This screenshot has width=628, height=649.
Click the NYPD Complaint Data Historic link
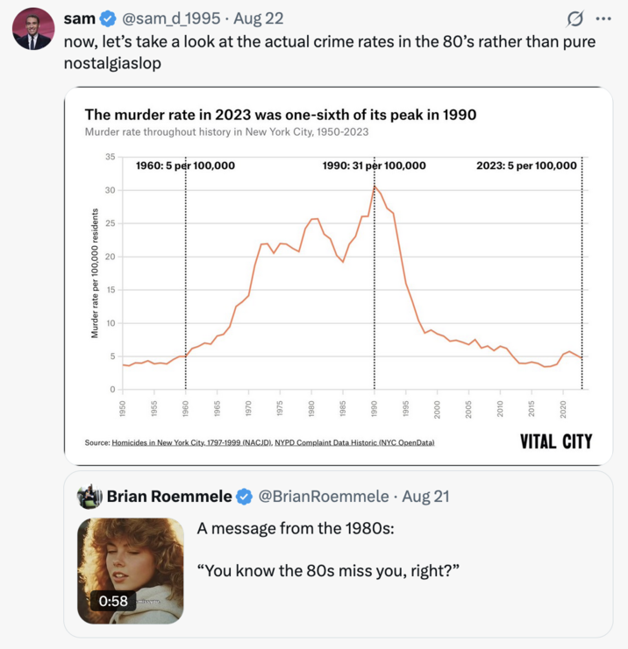coord(355,442)
